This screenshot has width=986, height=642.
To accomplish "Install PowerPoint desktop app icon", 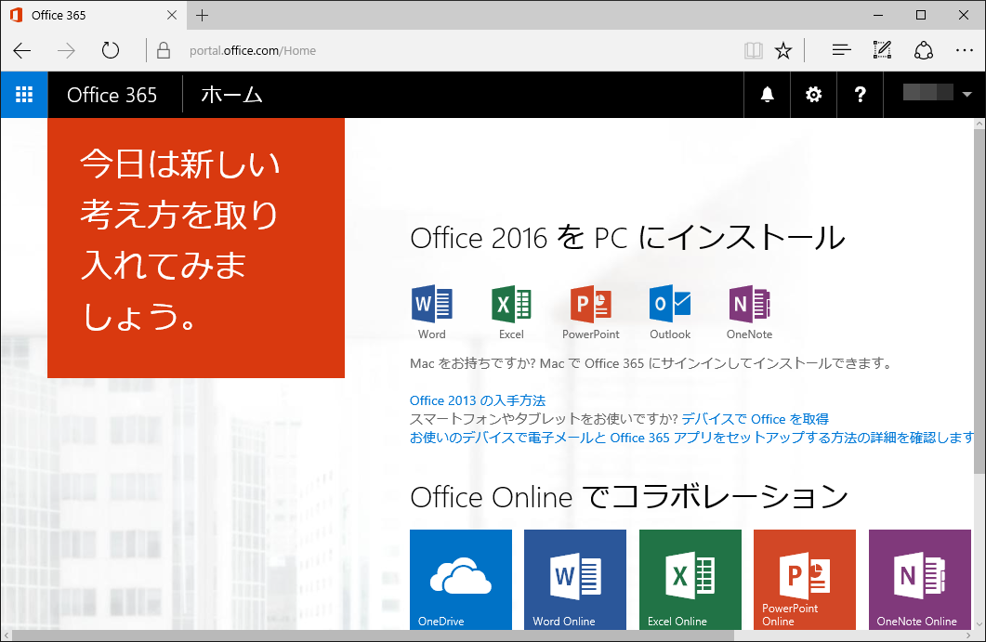I will tap(590, 304).
